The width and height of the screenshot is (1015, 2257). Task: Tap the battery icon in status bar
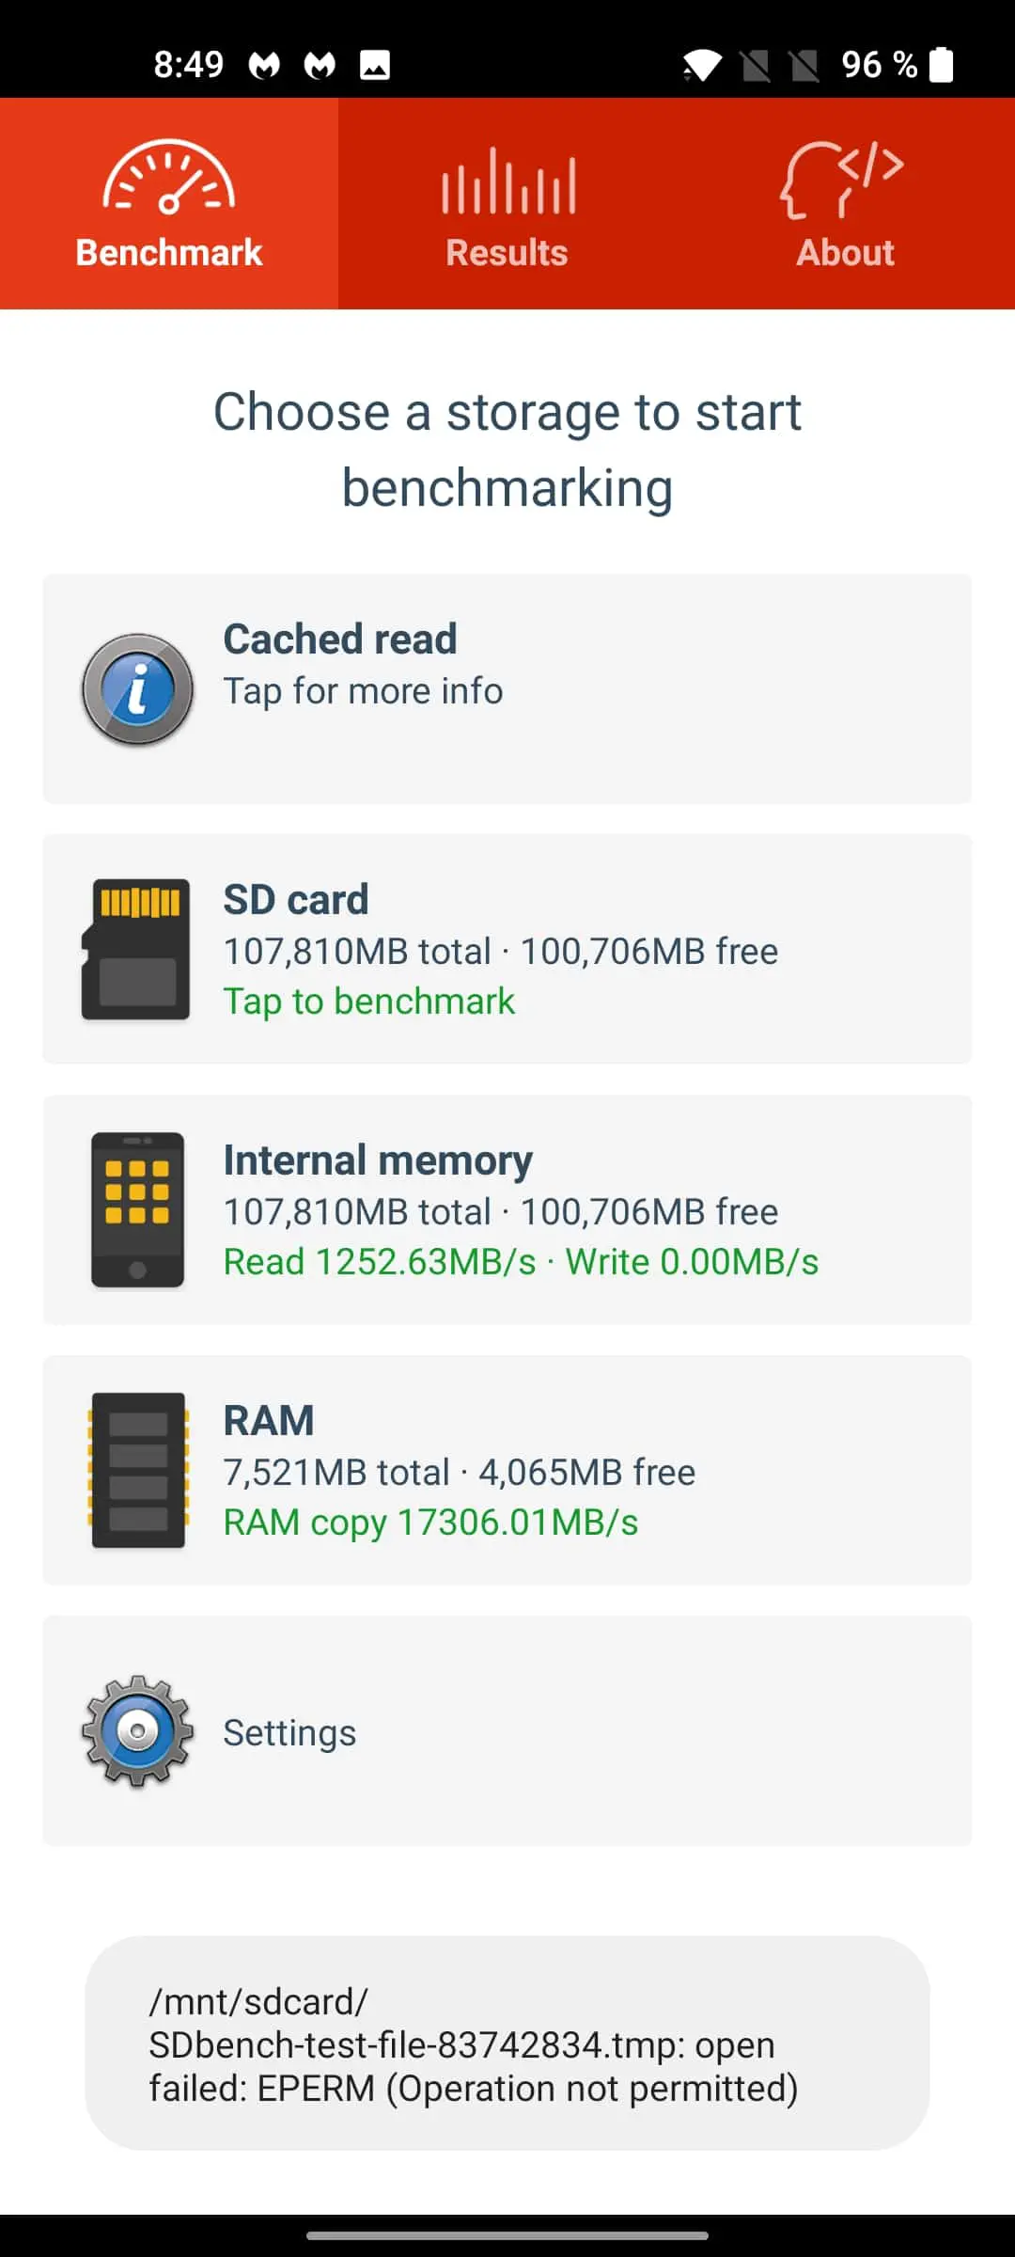tap(941, 65)
